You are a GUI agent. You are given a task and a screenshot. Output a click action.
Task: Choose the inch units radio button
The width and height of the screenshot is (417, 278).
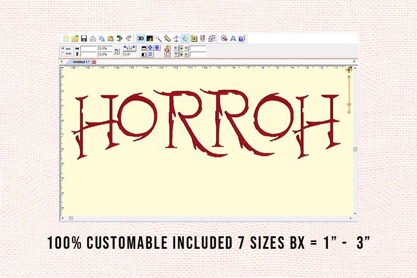click(x=63, y=53)
